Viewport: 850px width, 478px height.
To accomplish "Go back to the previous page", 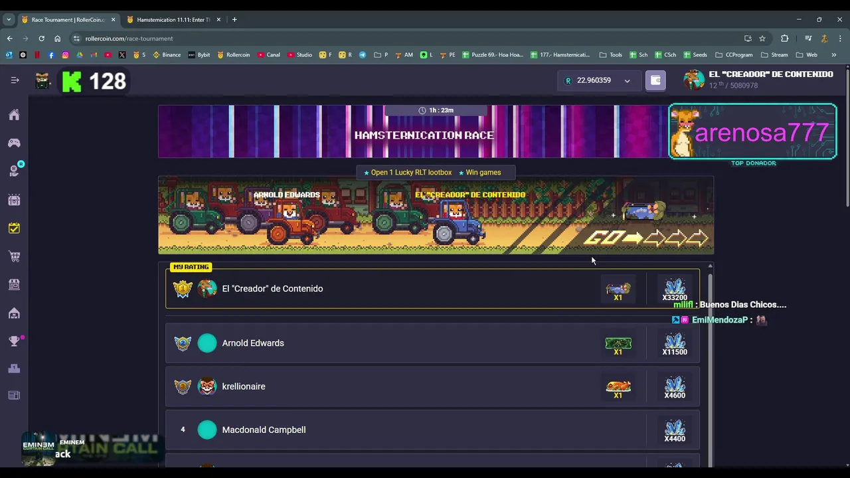I will pyautogui.click(x=9, y=39).
